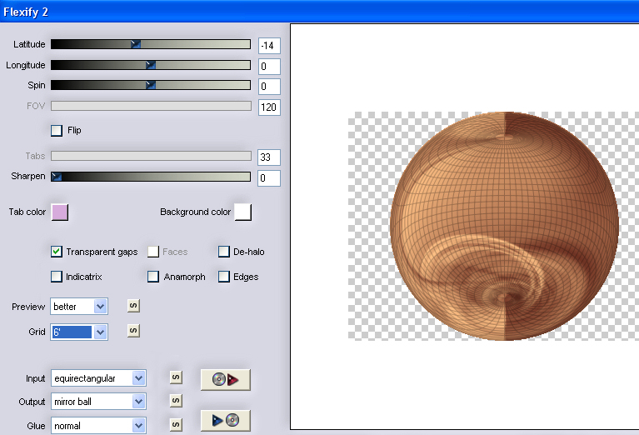
Task: Open the Output dropdown showing mirror ball
Action: point(138,402)
